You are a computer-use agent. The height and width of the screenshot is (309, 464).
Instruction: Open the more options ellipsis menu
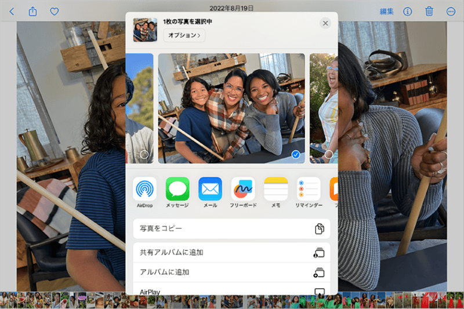tap(451, 11)
